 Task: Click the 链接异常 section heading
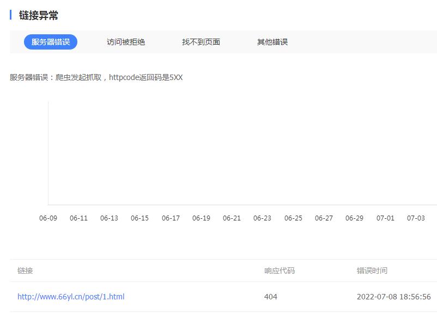coord(39,15)
